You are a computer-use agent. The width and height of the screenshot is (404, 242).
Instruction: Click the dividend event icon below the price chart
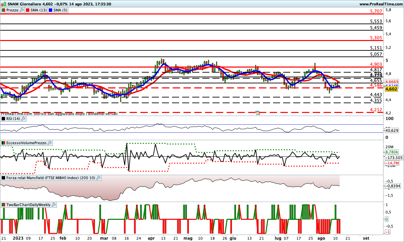[258, 113]
